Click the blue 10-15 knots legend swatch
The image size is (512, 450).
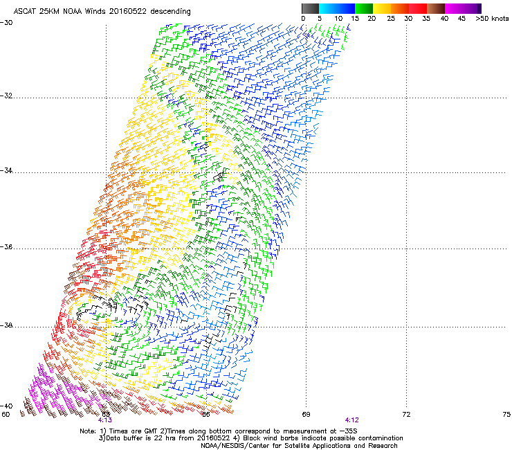click(x=346, y=8)
